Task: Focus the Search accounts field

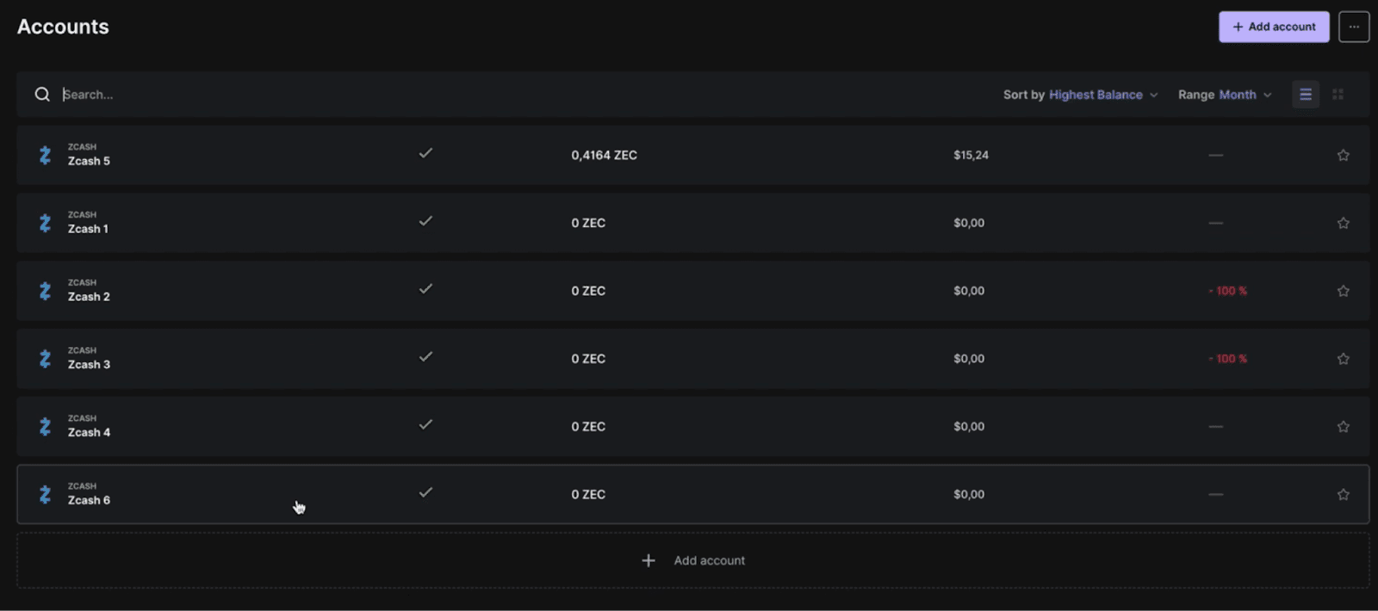Action: coord(517,95)
